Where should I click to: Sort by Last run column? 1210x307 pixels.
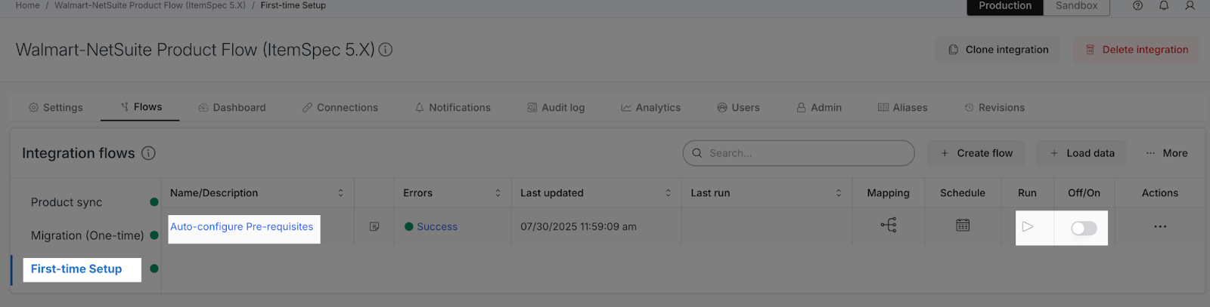[838, 193]
